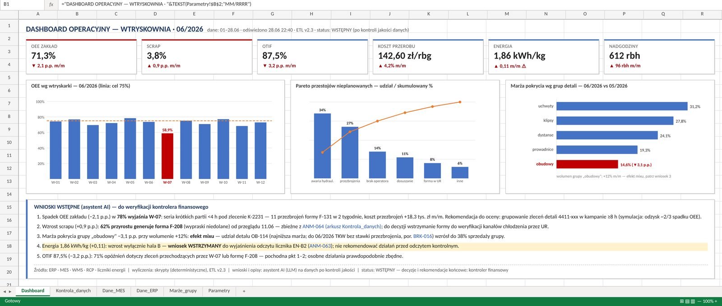This screenshot has width=722, height=306.
Task: Select the brak operatora Pareto bar
Action: point(377,165)
